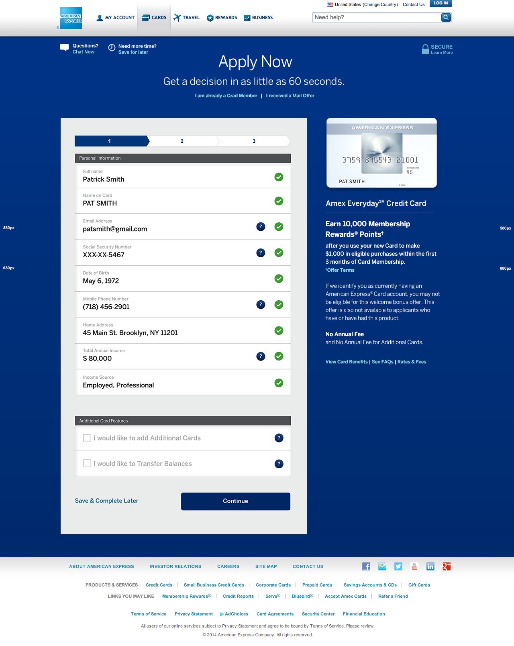Open the Security Center footer link
Screen dimensions: 514x646
click(x=318, y=614)
